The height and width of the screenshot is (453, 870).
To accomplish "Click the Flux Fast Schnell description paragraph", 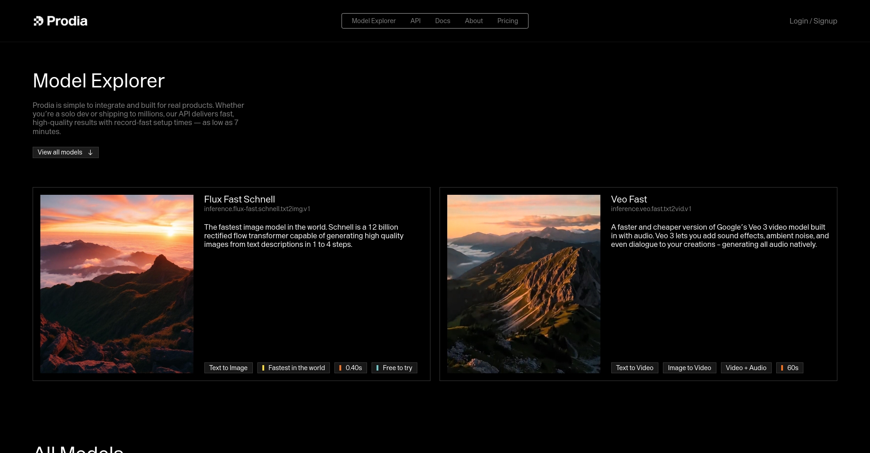I will [x=304, y=236].
